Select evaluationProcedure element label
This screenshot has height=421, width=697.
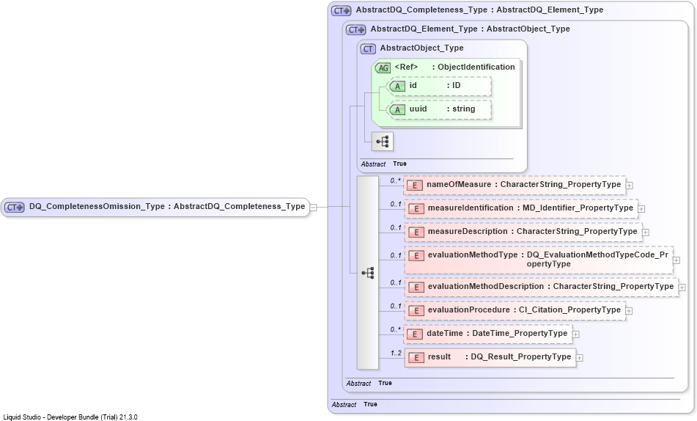pos(525,310)
